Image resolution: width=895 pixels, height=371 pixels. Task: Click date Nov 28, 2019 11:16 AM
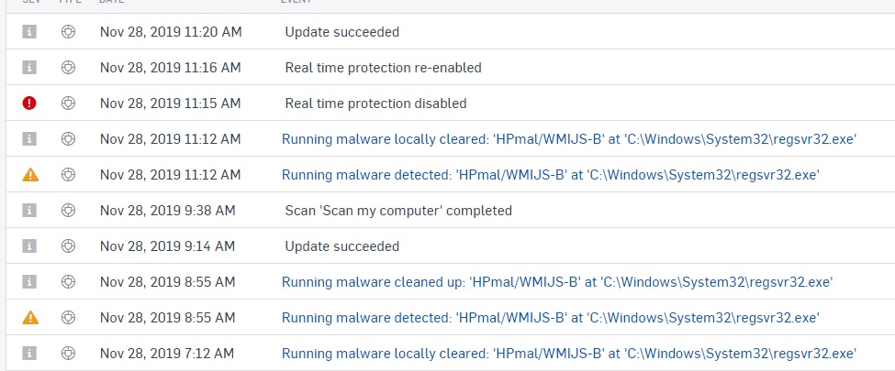tap(171, 68)
